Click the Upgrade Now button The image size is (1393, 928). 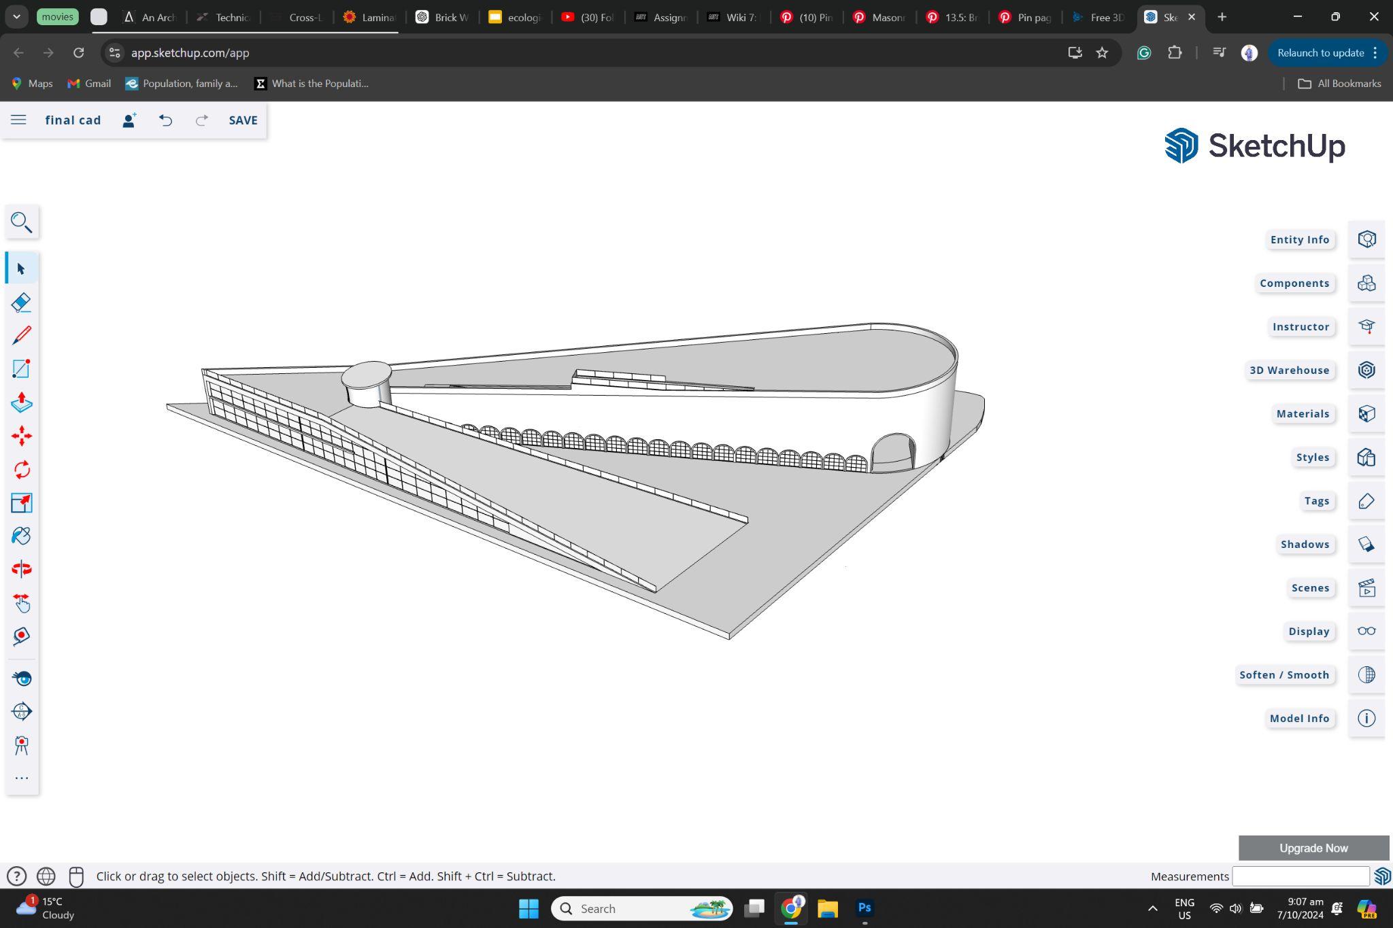click(1313, 848)
